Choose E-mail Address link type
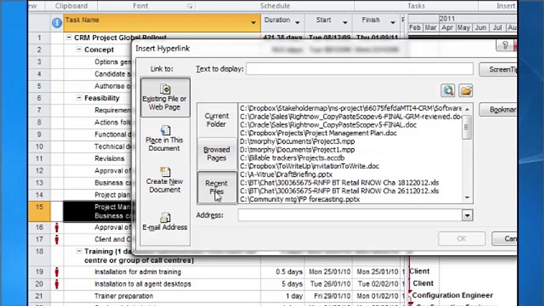Viewport: 544px width, 306px height. point(165,221)
